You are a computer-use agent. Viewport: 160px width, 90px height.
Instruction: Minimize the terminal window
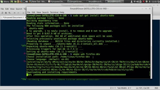pos(142,9)
